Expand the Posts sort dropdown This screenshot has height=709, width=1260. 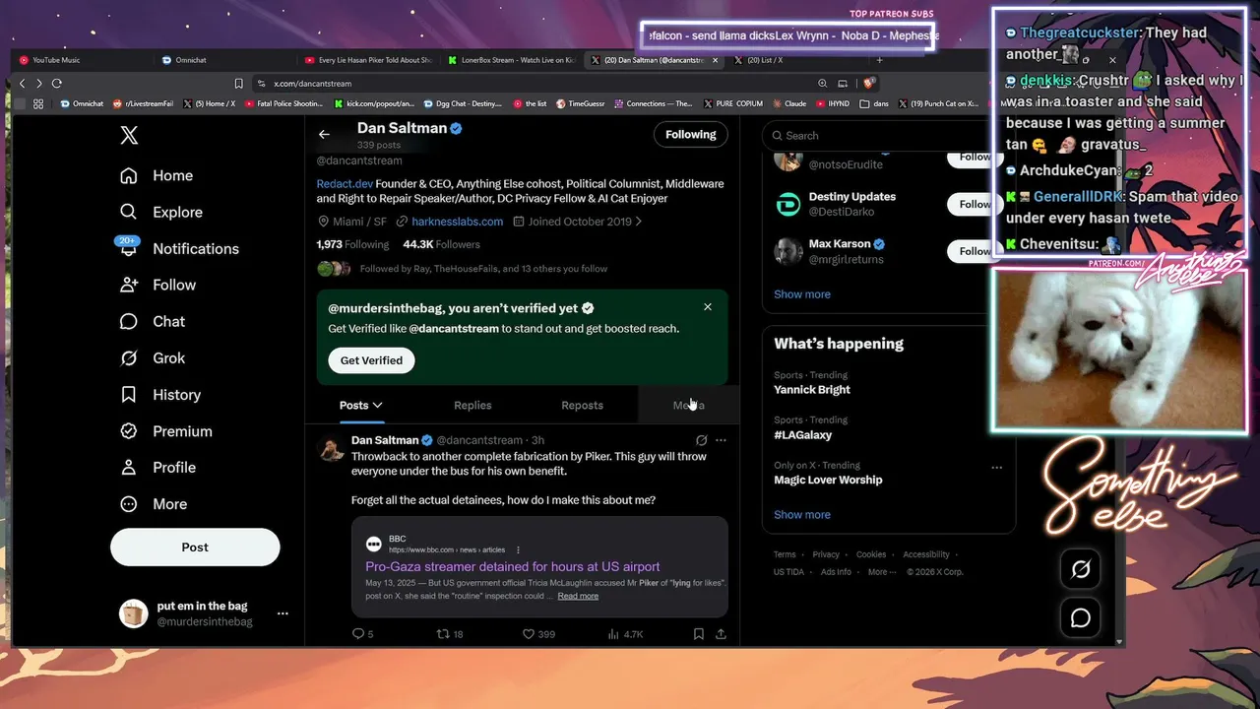point(377,405)
